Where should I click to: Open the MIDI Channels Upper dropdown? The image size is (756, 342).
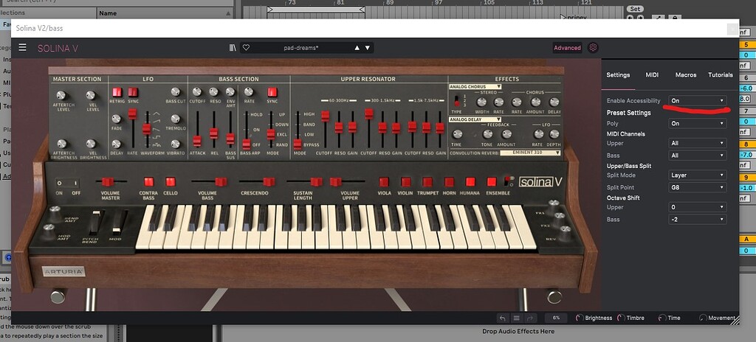tap(698, 143)
